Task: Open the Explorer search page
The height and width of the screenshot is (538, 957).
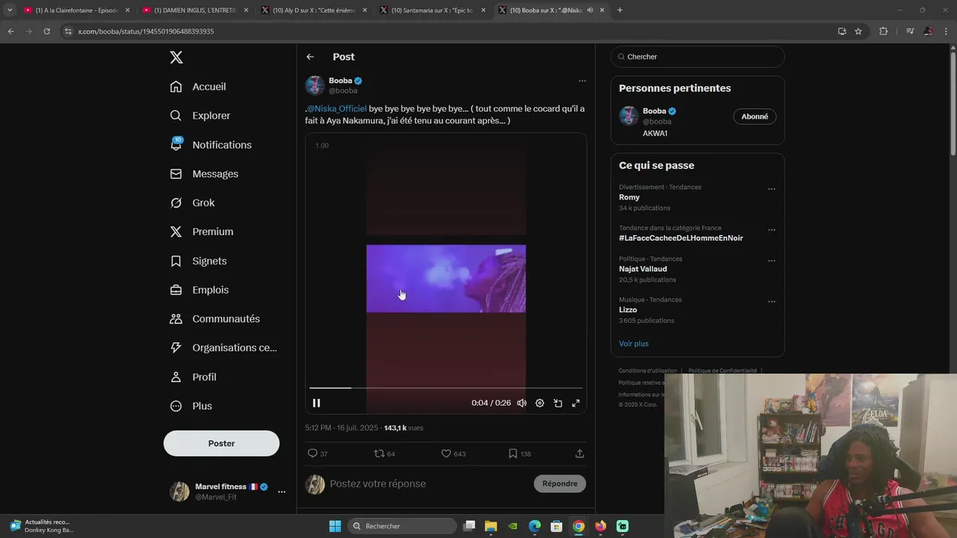Action: (200, 116)
